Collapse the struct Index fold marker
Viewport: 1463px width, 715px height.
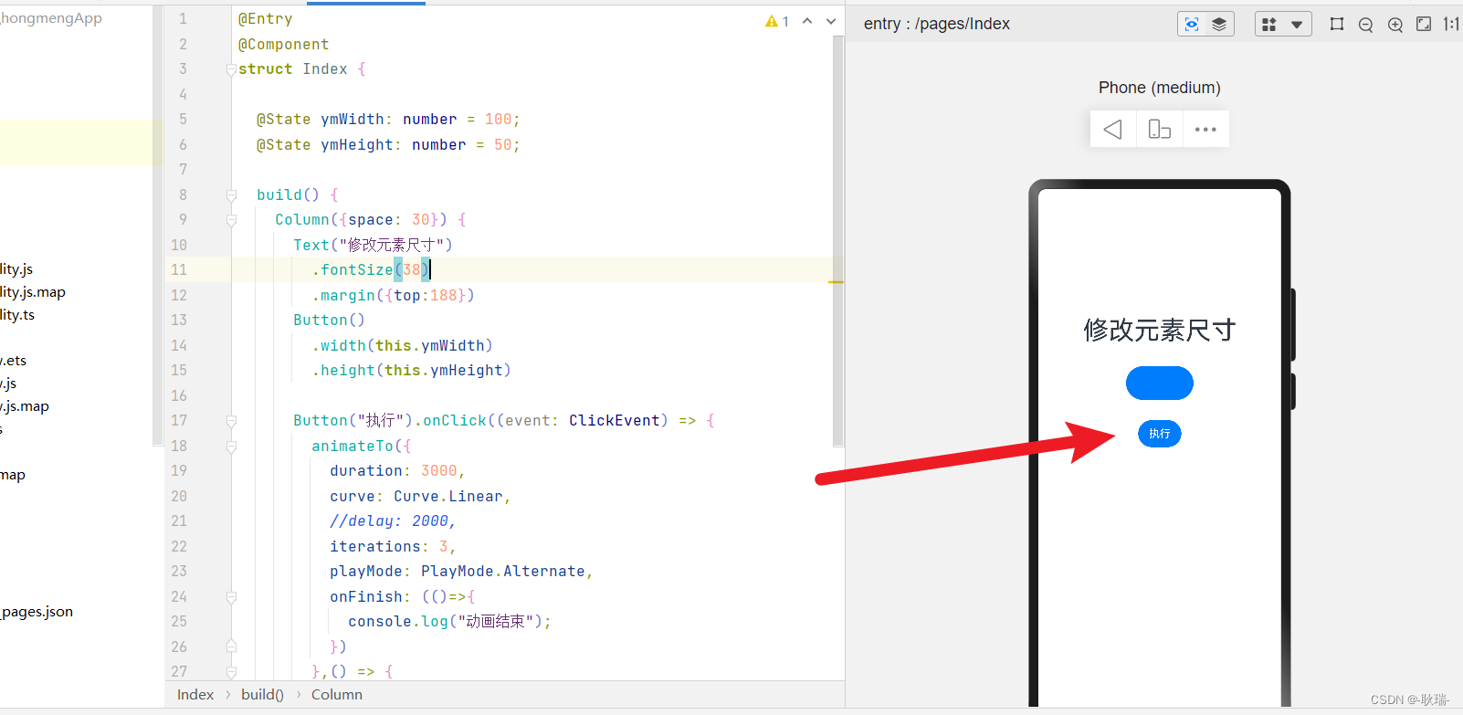pyautogui.click(x=231, y=69)
